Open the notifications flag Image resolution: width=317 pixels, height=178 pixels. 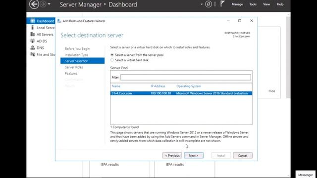(x=222, y=4)
